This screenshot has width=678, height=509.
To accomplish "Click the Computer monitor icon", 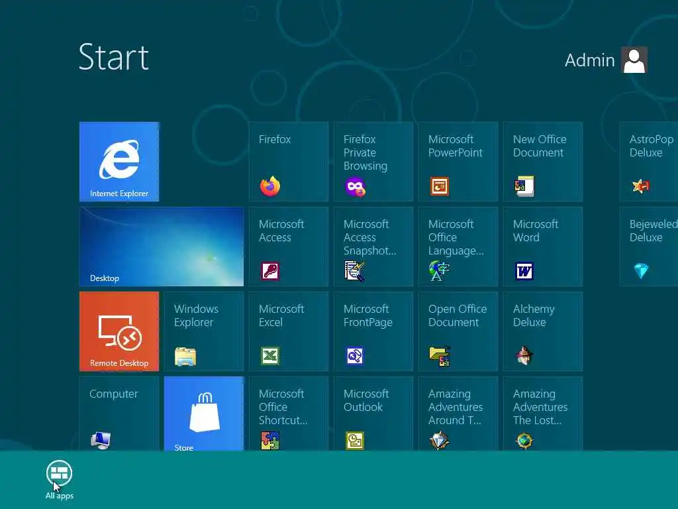I will tap(101, 441).
